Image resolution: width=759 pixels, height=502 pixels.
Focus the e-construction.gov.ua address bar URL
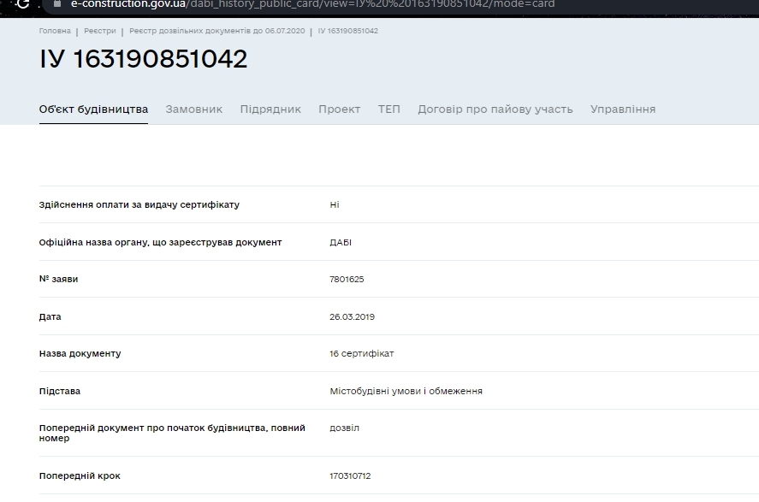(x=312, y=4)
